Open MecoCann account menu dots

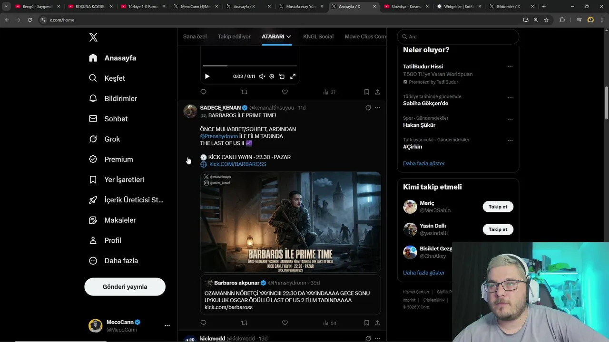click(167, 326)
